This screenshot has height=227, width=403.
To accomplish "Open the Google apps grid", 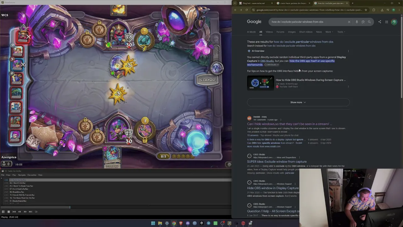I will point(387,22).
